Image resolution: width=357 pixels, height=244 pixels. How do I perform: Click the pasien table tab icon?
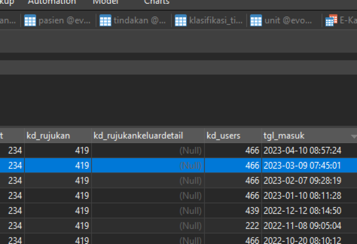30,21
